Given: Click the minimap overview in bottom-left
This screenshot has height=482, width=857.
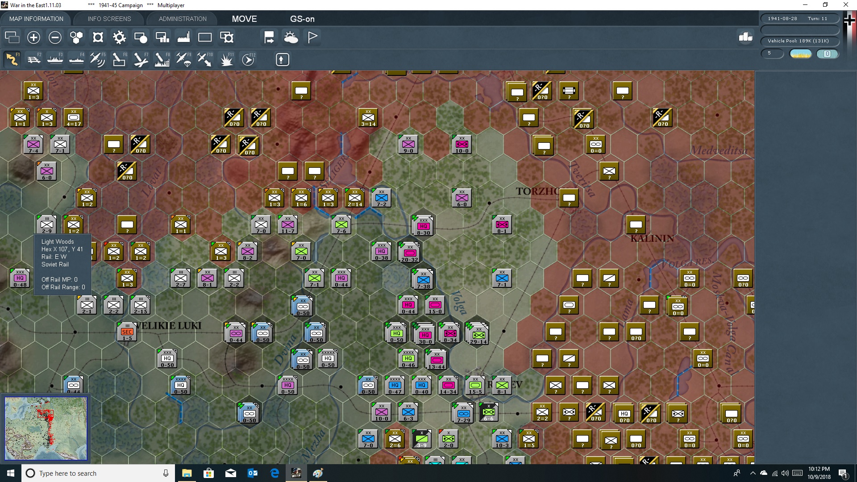Looking at the screenshot, I should (46, 428).
